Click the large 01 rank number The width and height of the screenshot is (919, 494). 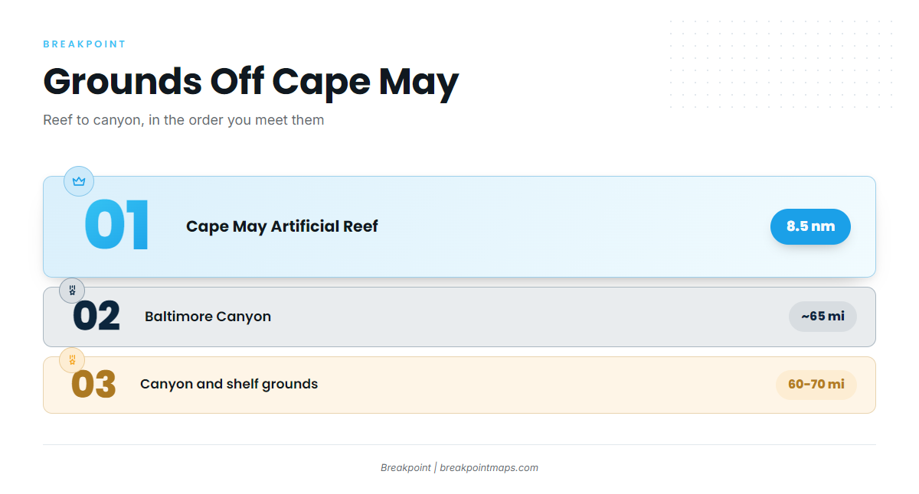(116, 226)
